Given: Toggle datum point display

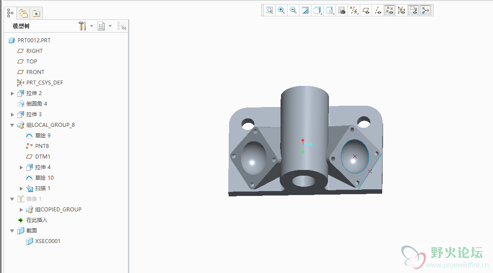Looking at the screenshot, I should (x=390, y=11).
